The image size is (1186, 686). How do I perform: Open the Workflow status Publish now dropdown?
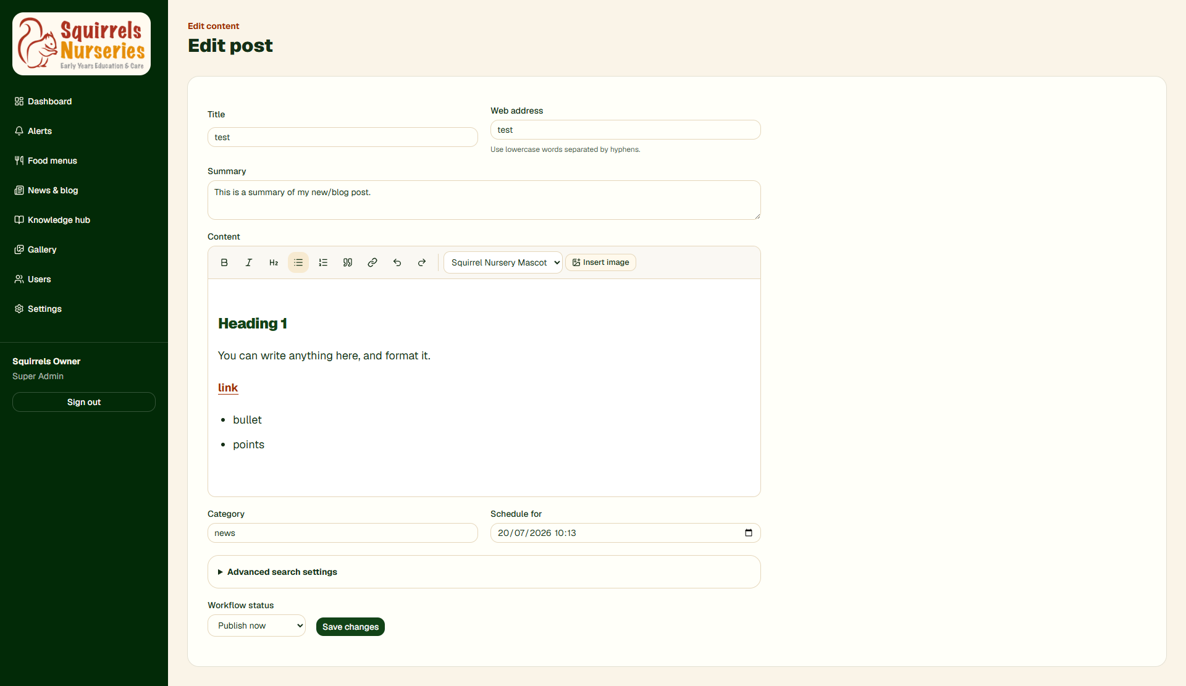(256, 625)
